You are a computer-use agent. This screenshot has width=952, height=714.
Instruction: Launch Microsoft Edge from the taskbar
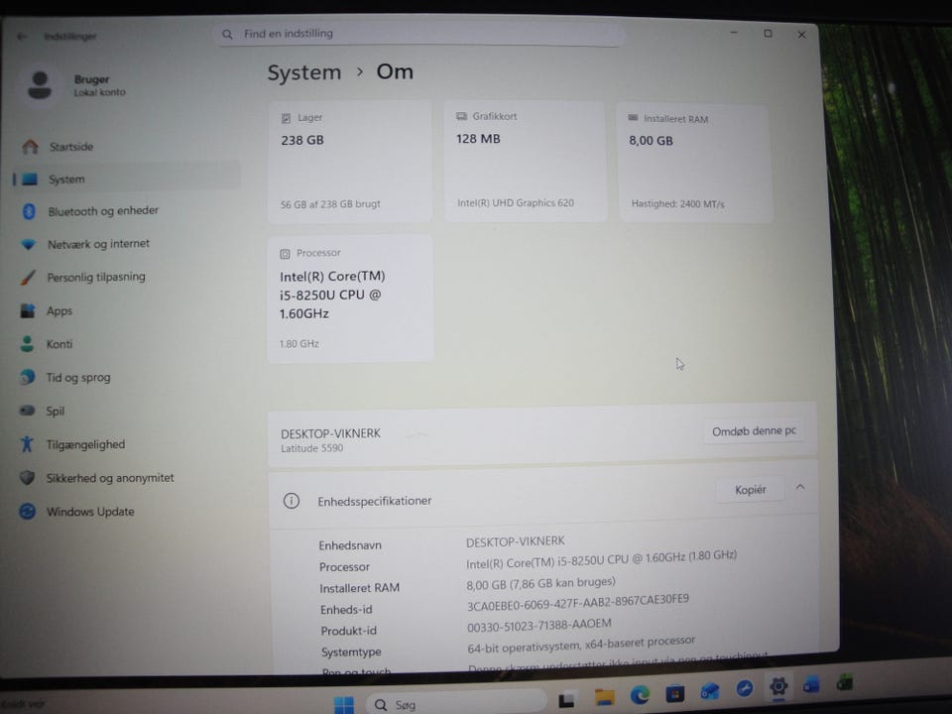[640, 694]
